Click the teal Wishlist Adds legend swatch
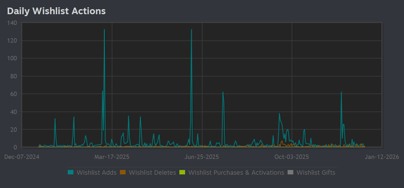The image size is (404, 188). click(x=71, y=173)
